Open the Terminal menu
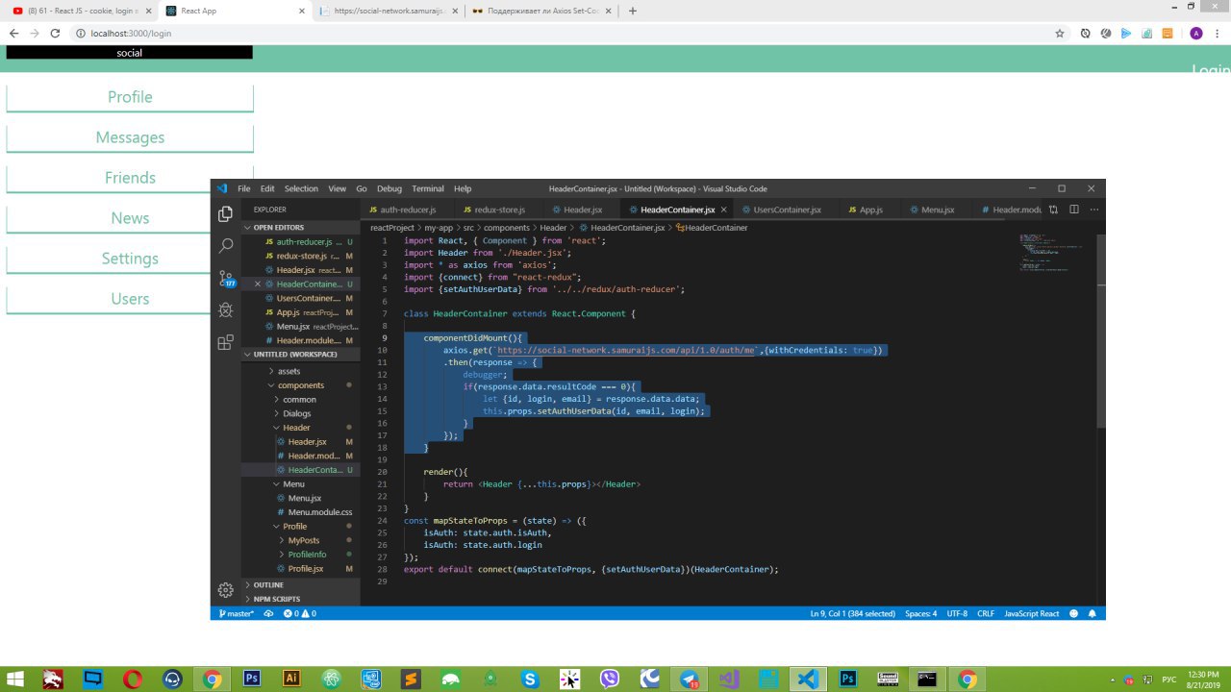This screenshot has width=1231, height=692. (x=428, y=189)
